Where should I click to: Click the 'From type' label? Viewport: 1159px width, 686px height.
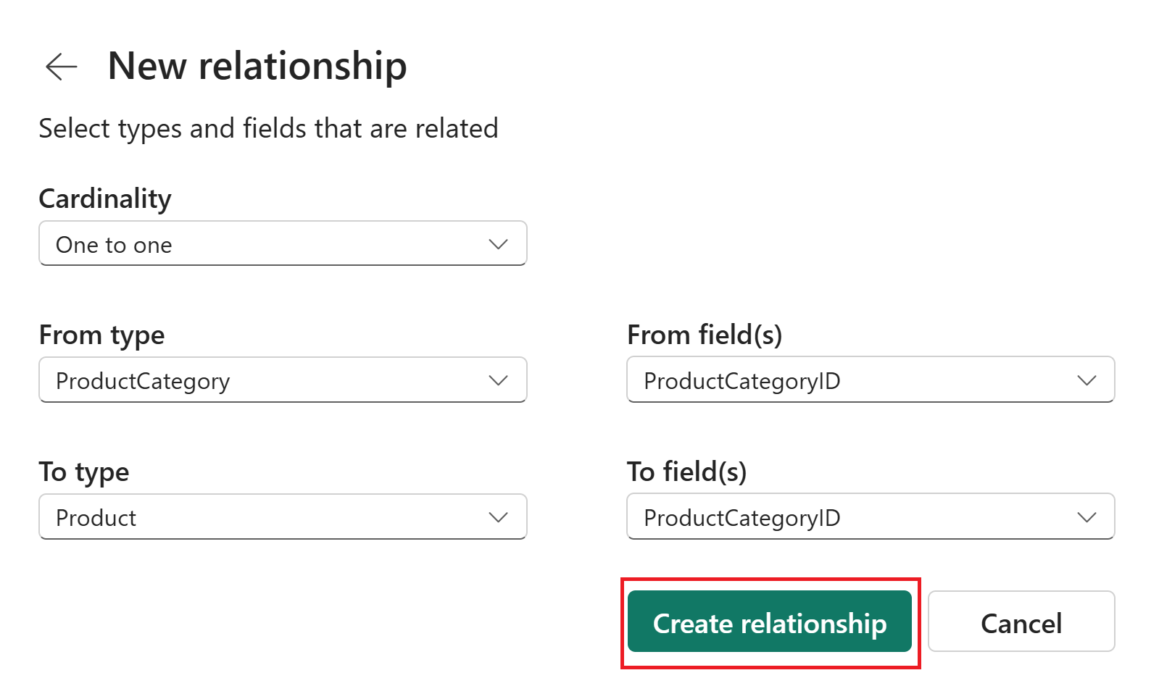pyautogui.click(x=101, y=335)
